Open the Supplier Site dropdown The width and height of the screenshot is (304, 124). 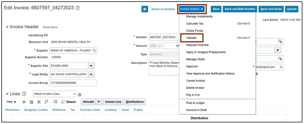tap(91, 66)
